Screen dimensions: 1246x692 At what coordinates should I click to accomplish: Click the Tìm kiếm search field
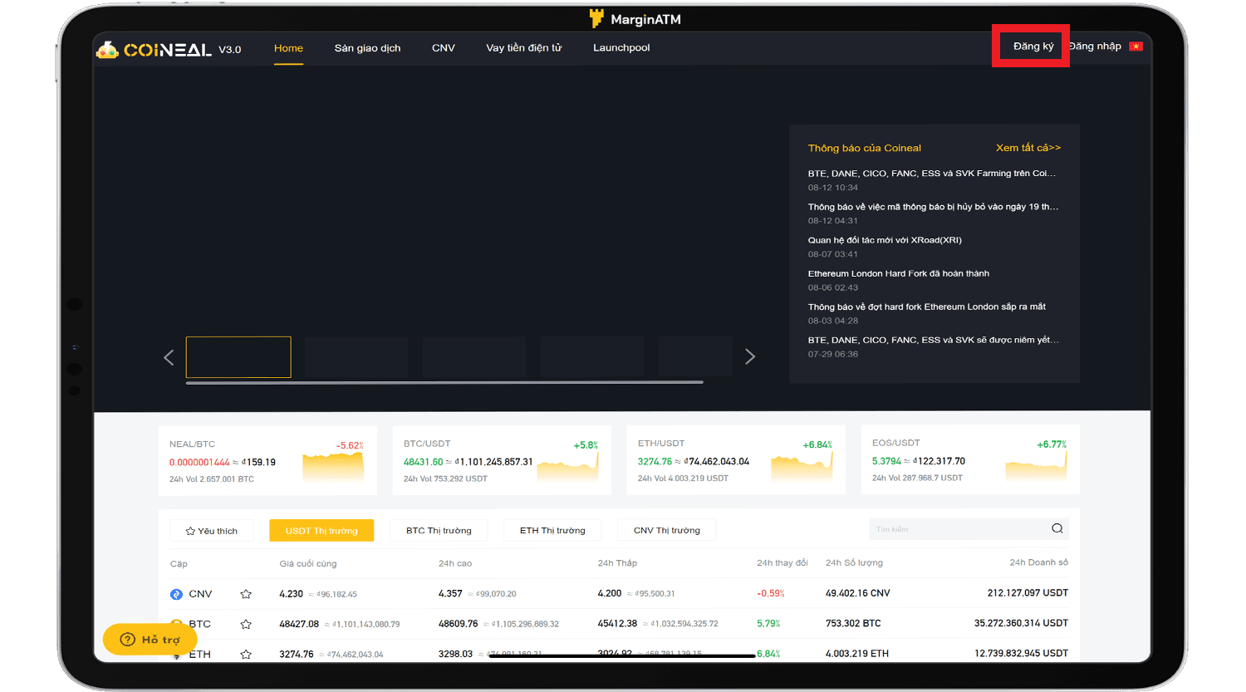point(959,529)
